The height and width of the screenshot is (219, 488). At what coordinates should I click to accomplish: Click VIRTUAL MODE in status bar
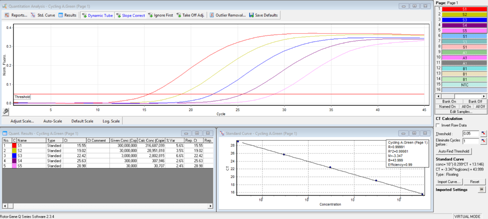(467, 216)
